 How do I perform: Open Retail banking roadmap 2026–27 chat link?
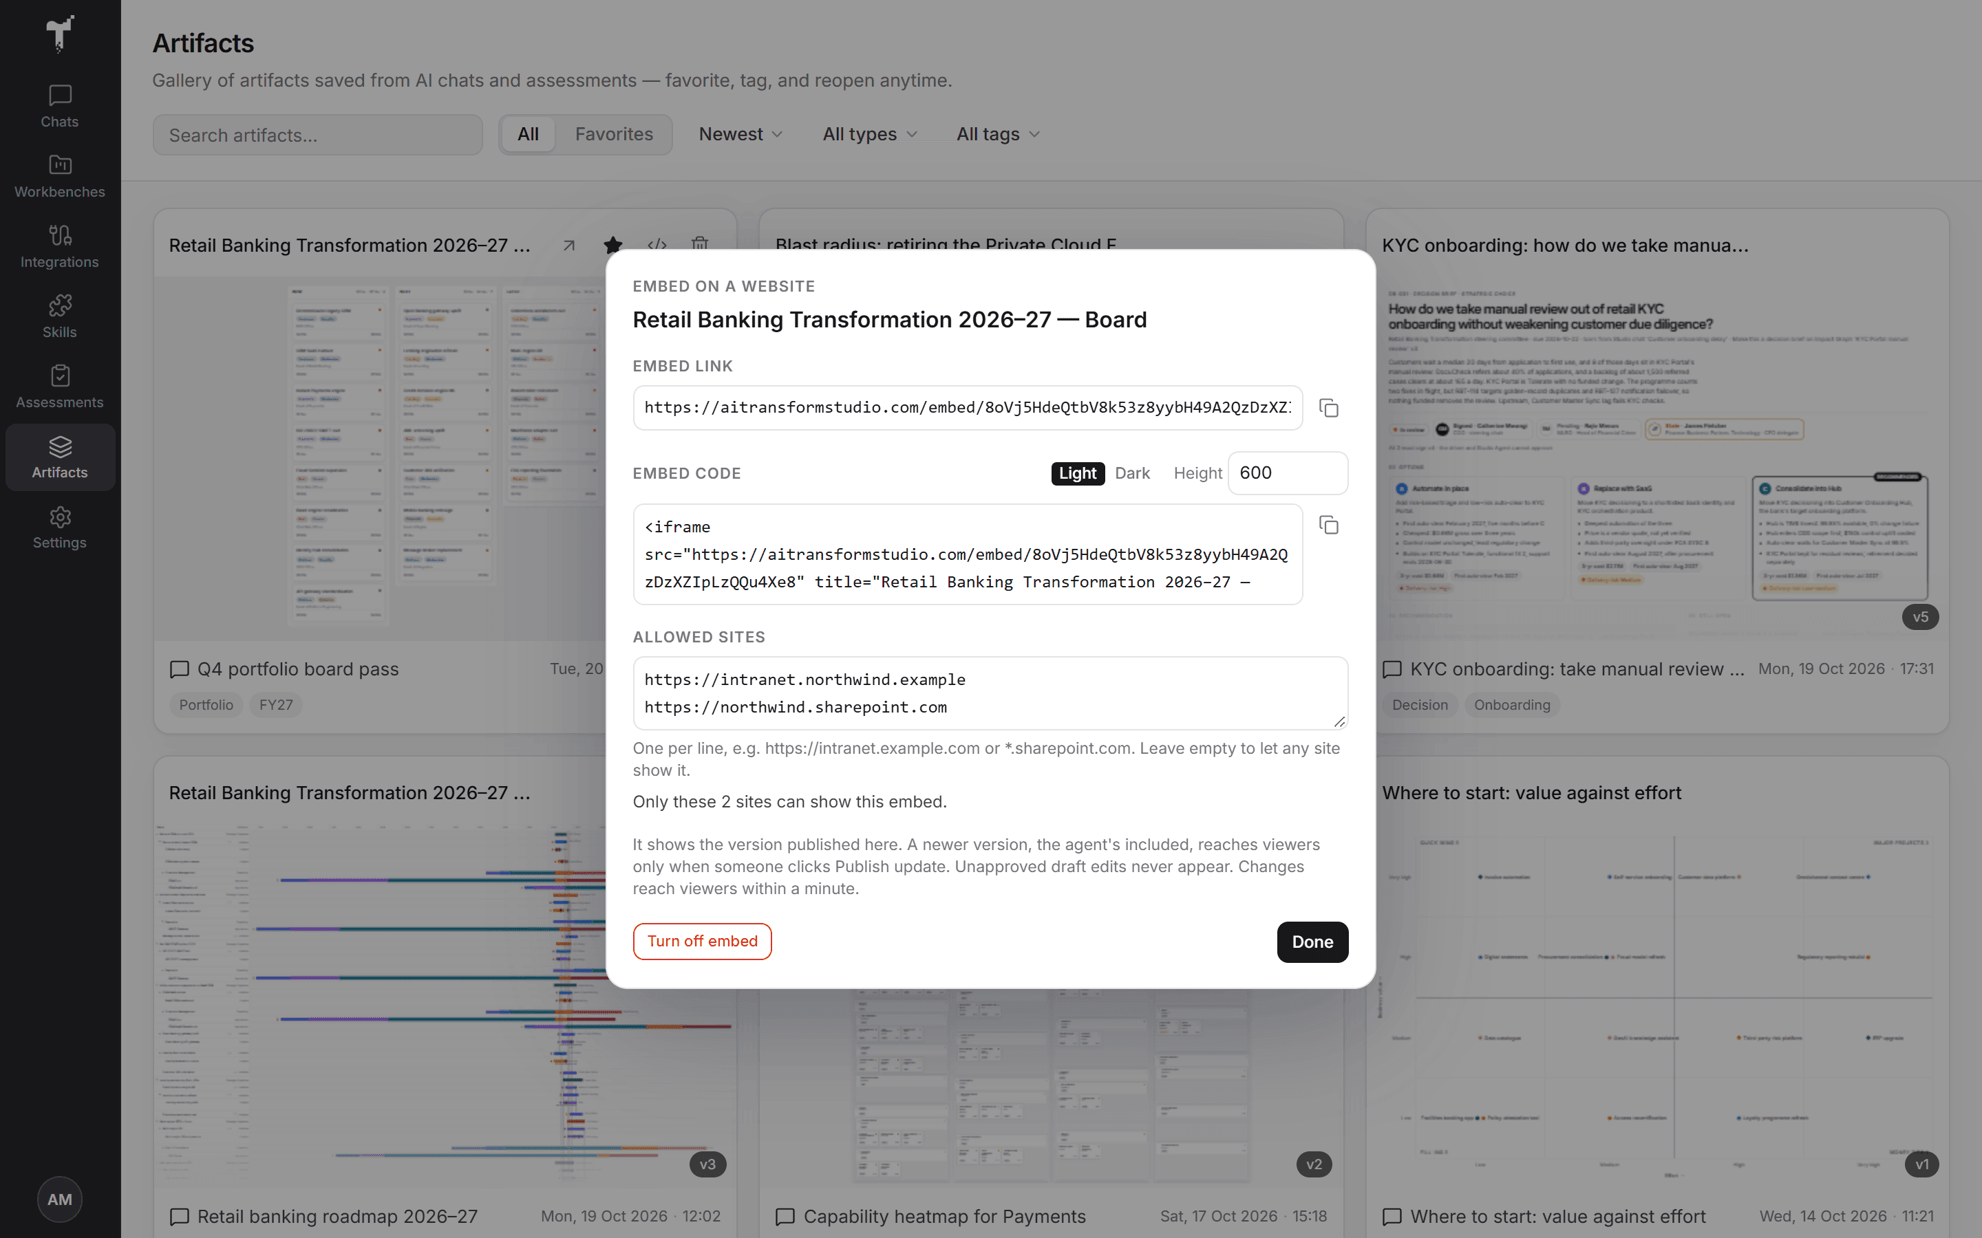[x=323, y=1217]
